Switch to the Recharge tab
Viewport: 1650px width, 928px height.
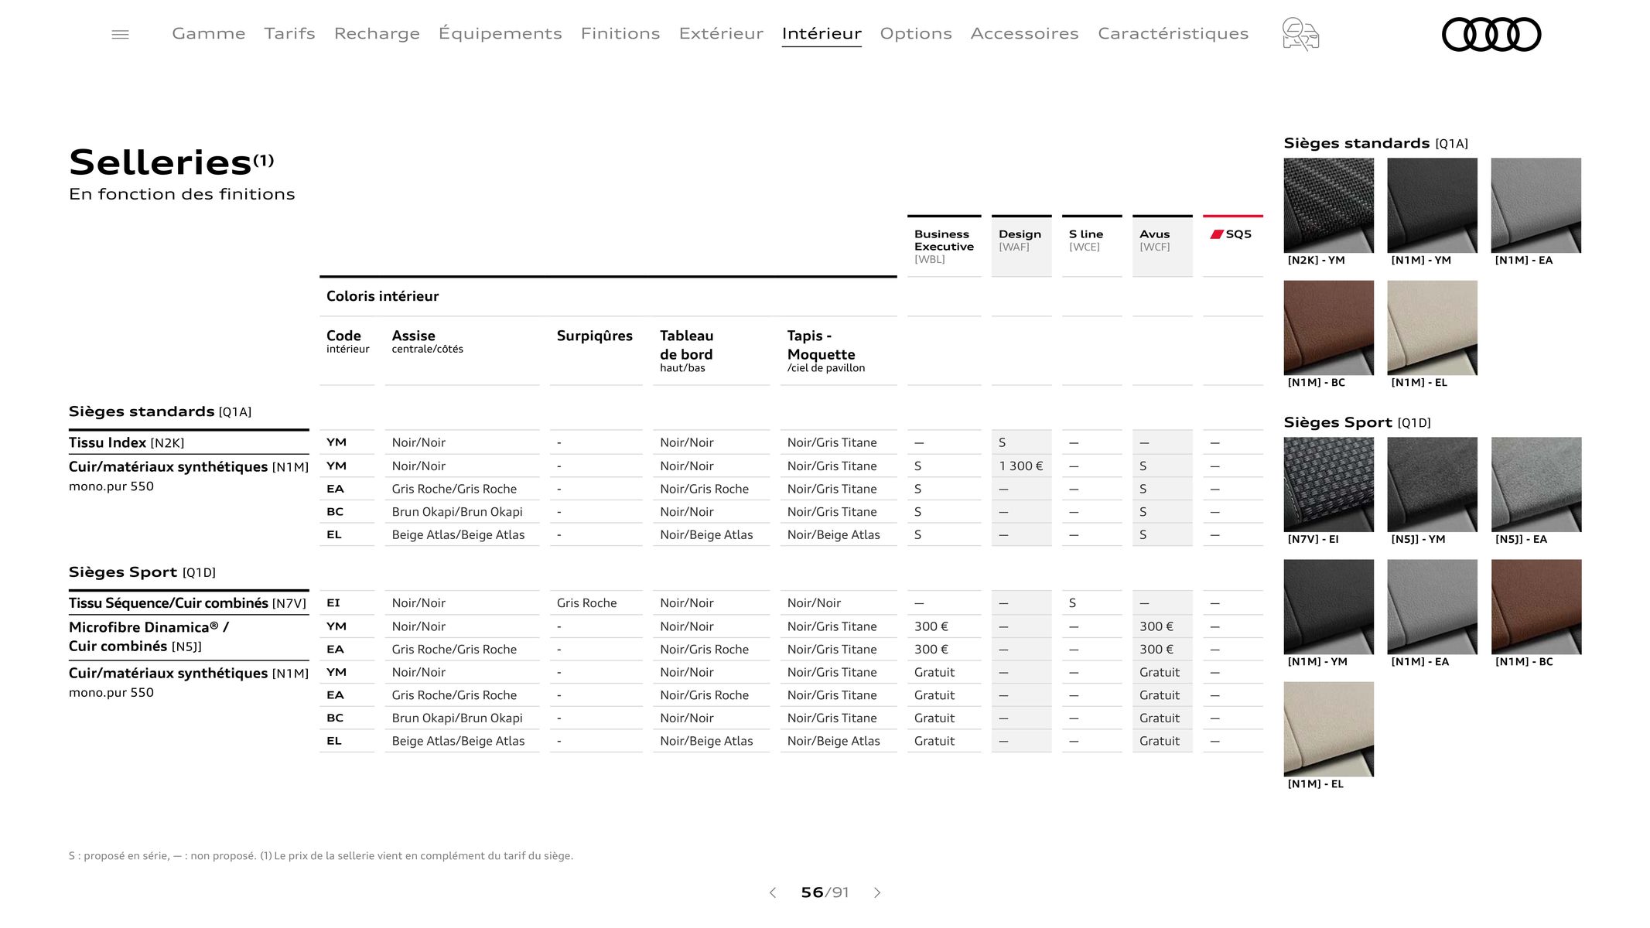click(377, 33)
